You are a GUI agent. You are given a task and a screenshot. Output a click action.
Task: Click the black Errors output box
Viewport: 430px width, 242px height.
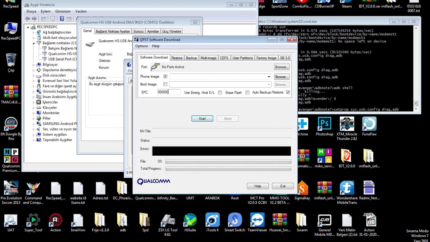221,151
